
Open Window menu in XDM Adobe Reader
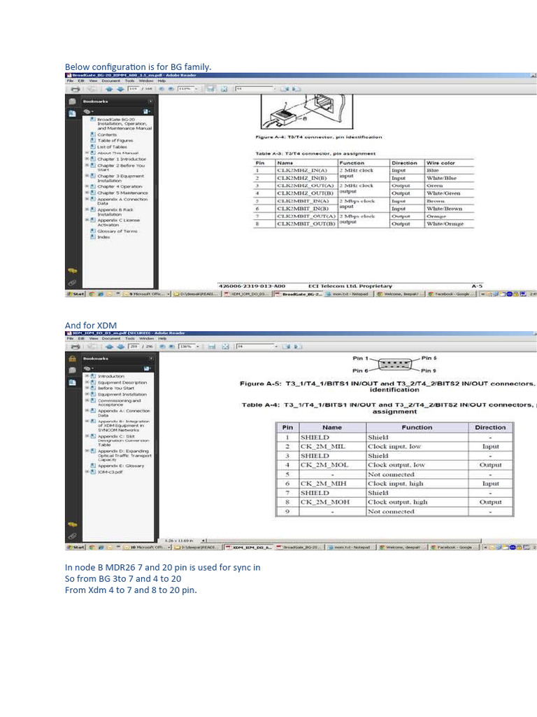(147, 339)
